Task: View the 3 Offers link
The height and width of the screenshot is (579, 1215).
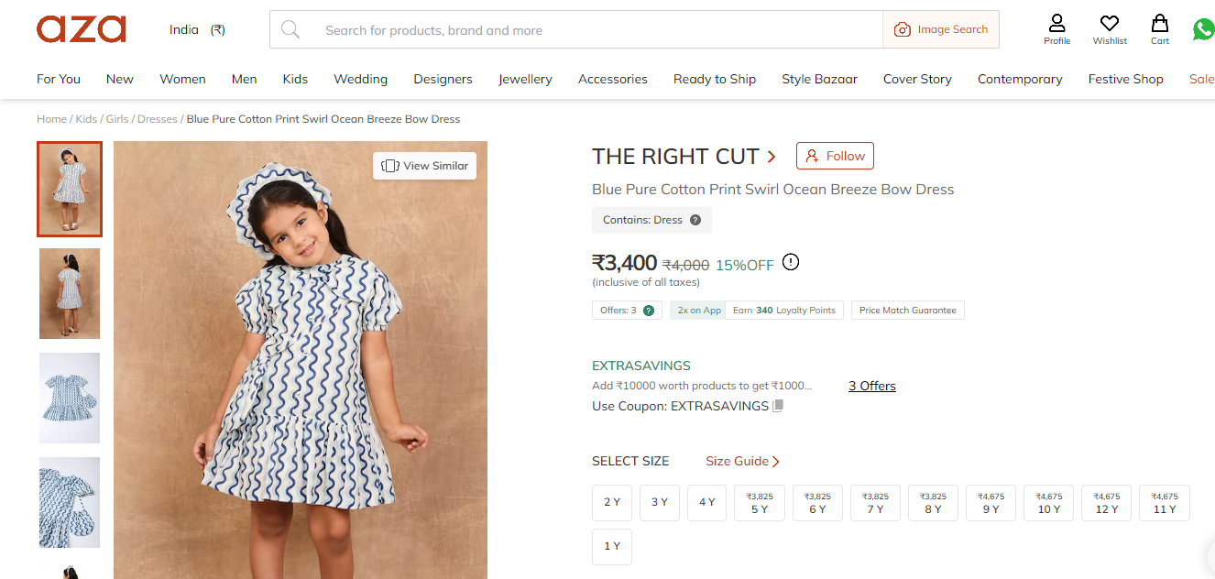Action: click(x=871, y=386)
